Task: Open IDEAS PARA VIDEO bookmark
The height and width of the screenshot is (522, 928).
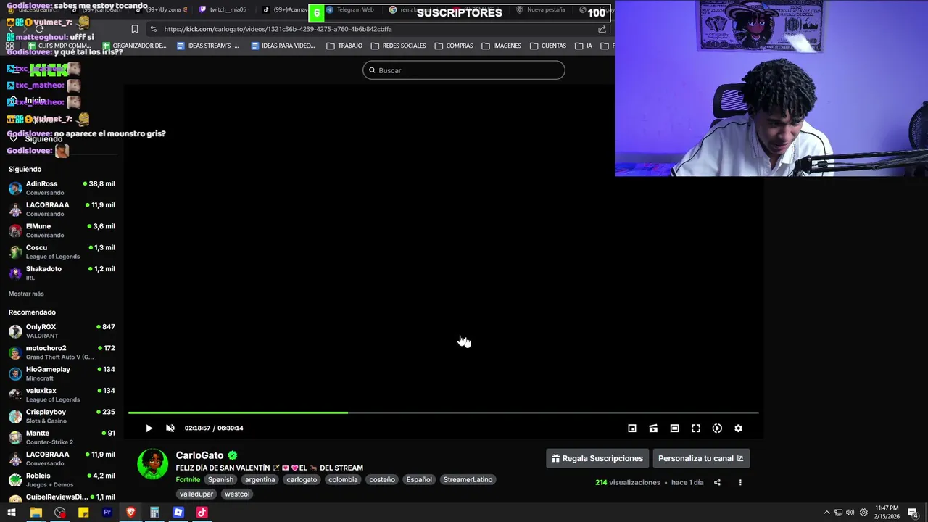Action: click(283, 46)
